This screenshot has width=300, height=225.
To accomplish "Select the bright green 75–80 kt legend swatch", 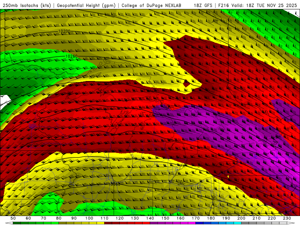I will 55,223.
